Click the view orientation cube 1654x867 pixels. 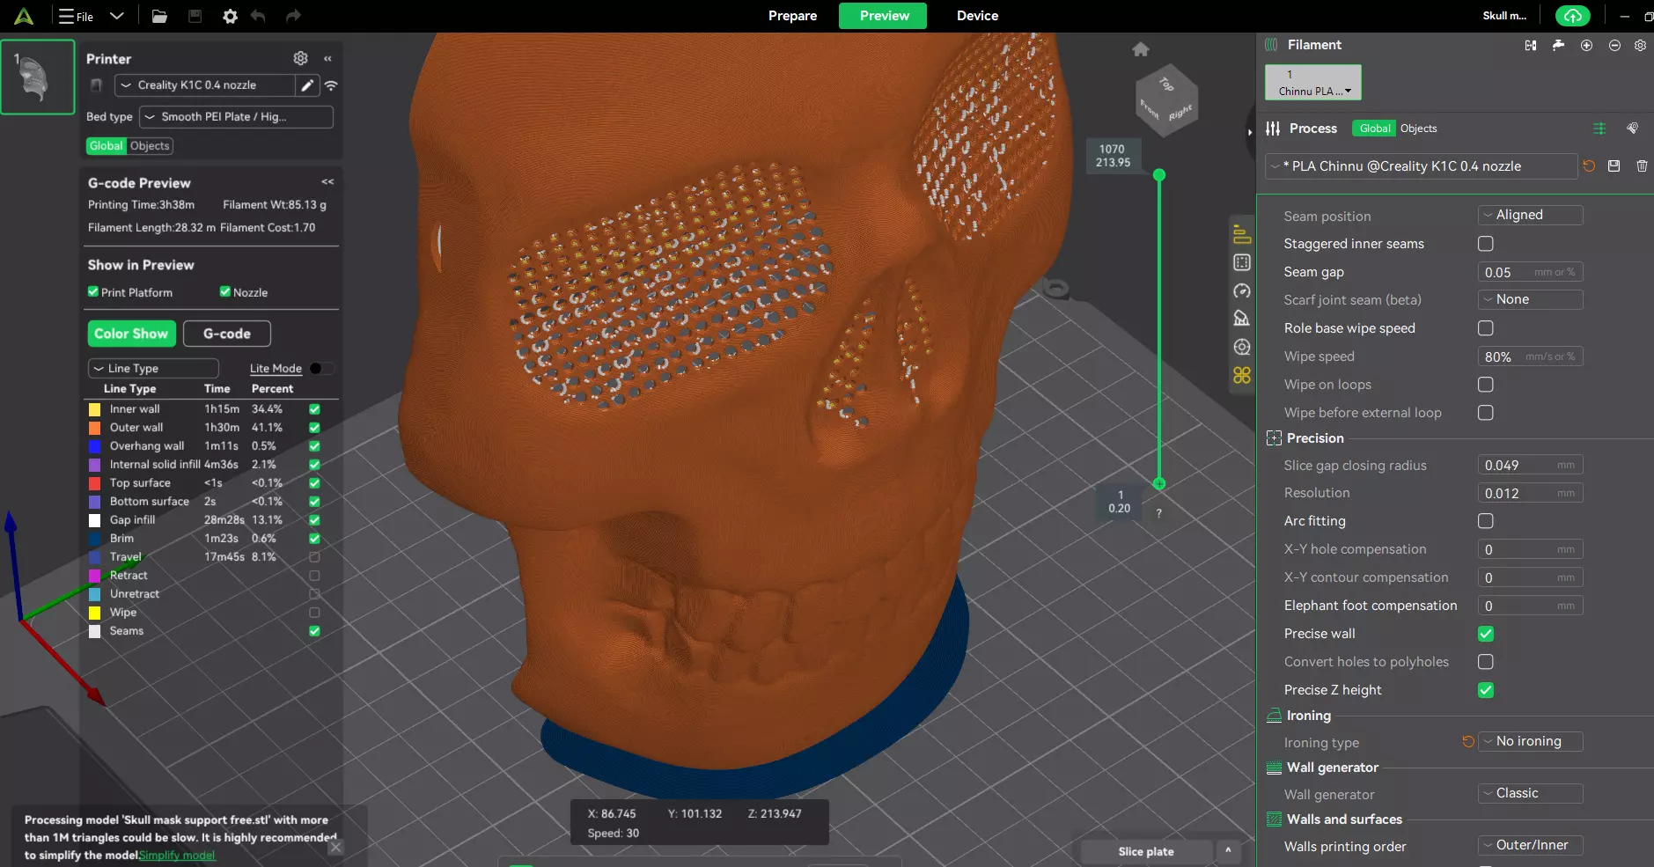tap(1166, 99)
